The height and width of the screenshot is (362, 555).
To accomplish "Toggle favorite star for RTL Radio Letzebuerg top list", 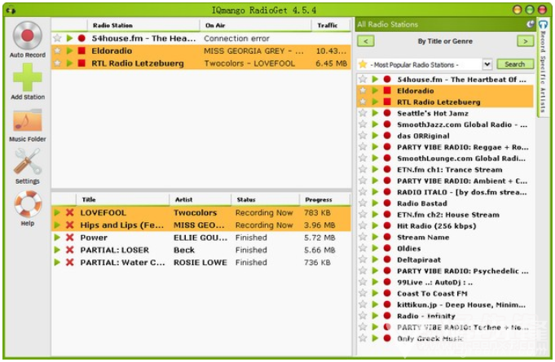I will (x=57, y=63).
